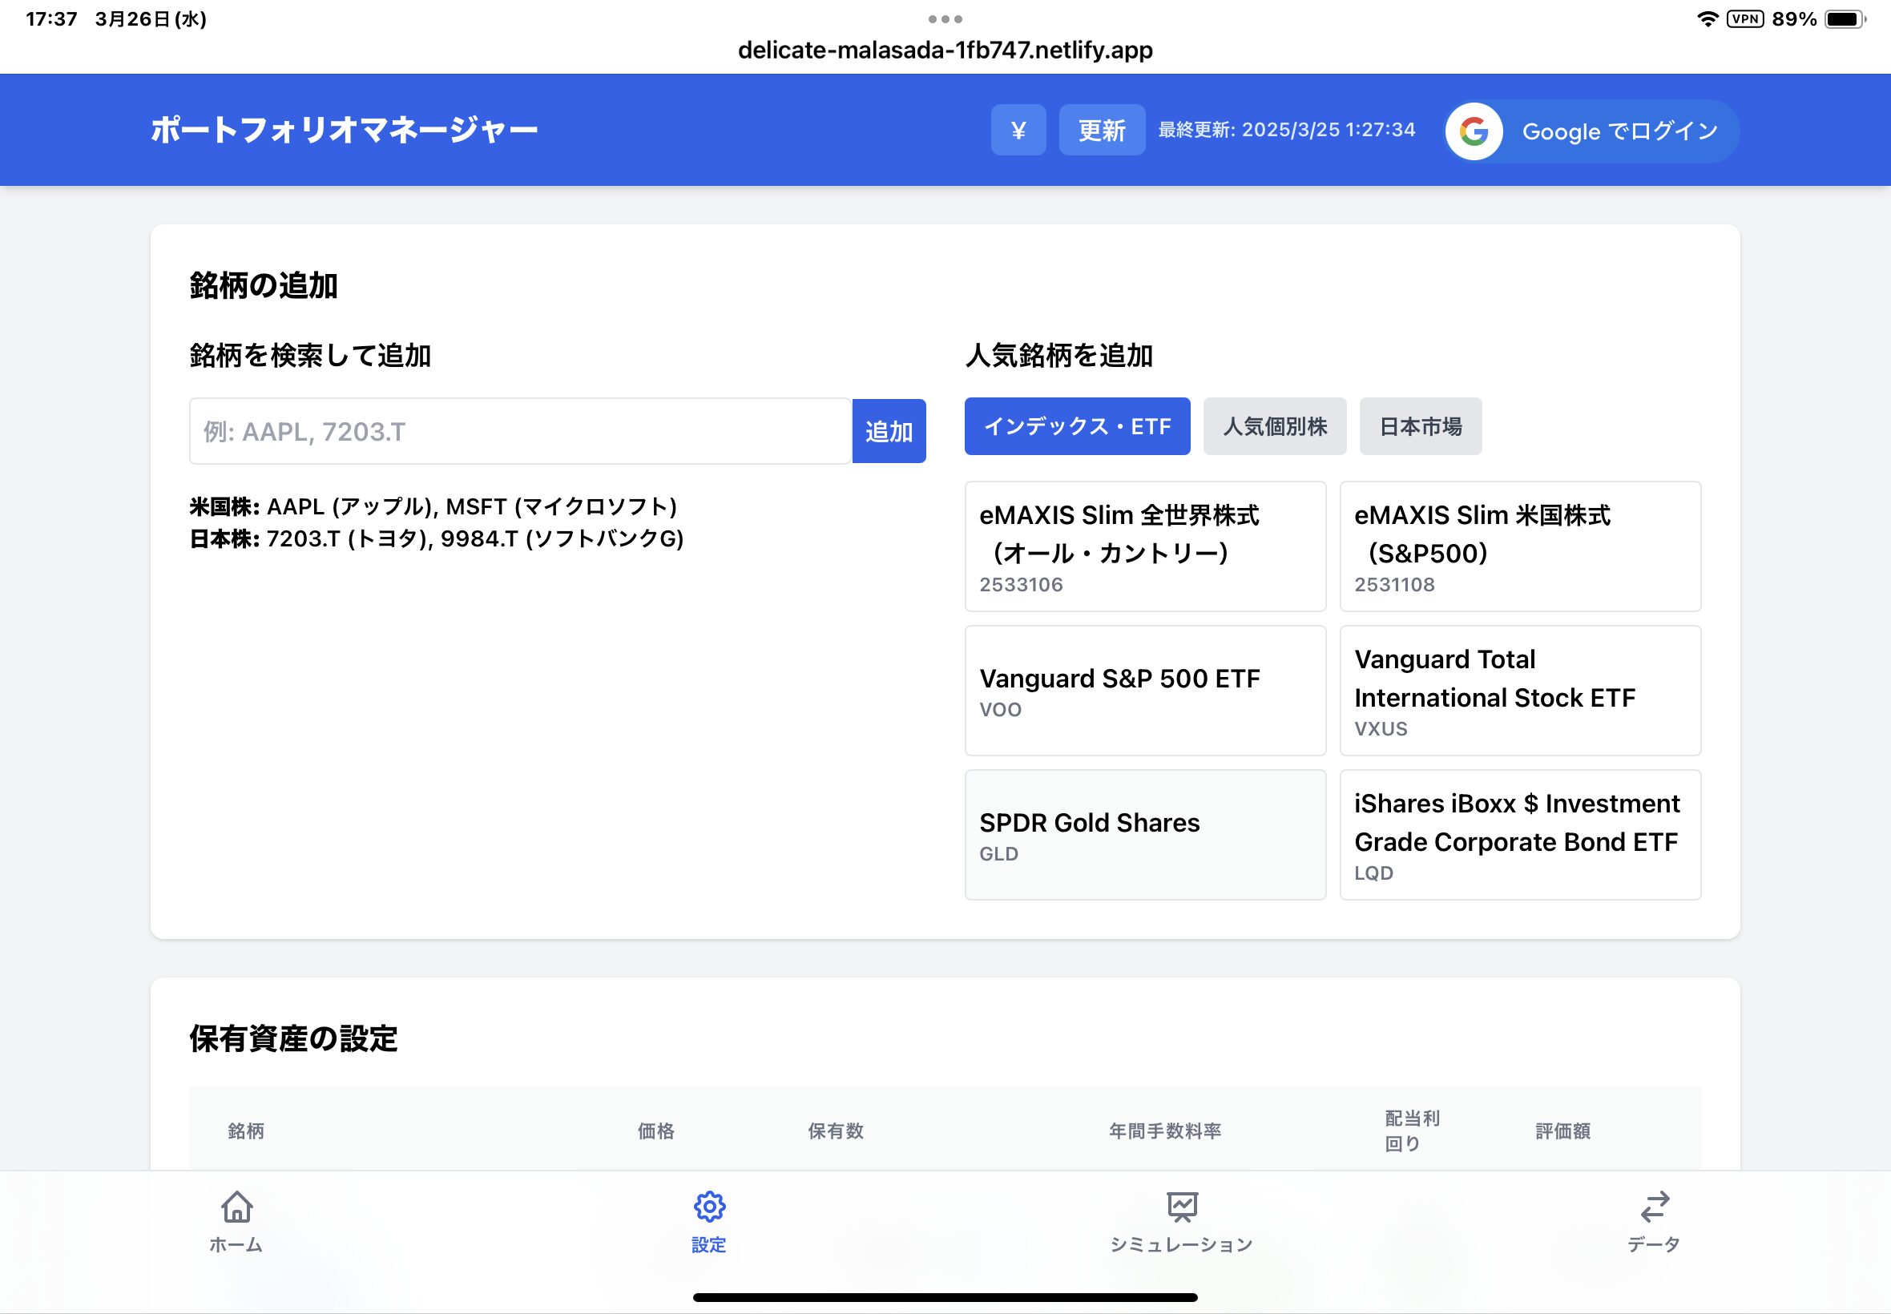Click the 人気銘柄を追加 heading
The image size is (1891, 1314).
pos(1058,356)
